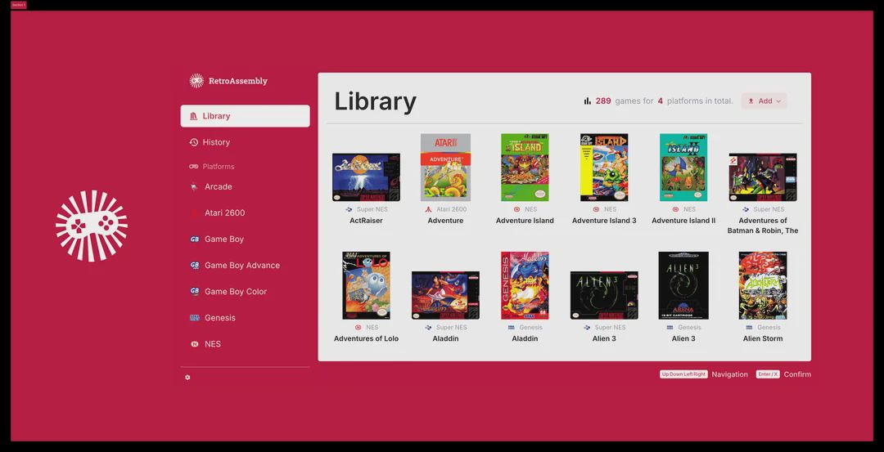Screen dimensions: 884x452
Task: Click the NES platform icon in sidebar
Action: tap(195, 344)
